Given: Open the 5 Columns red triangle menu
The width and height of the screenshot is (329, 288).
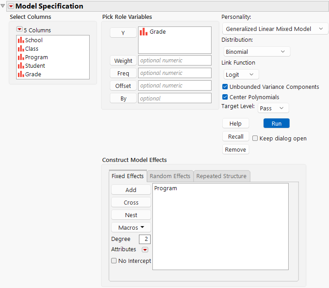Looking at the screenshot, I should tap(19, 30).
